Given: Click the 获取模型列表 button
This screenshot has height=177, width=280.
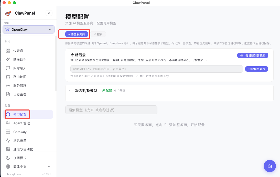Looking at the screenshot, I should click(257, 69).
